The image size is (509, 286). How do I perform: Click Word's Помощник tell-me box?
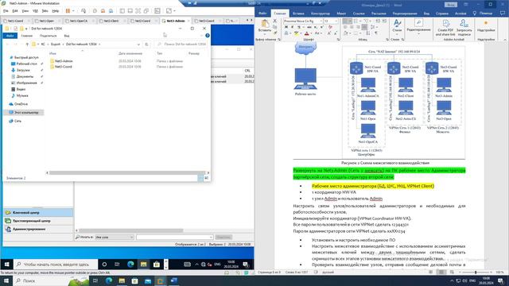483,14
